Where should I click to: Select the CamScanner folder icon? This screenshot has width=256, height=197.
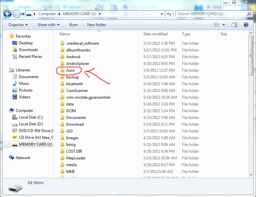pos(62,91)
